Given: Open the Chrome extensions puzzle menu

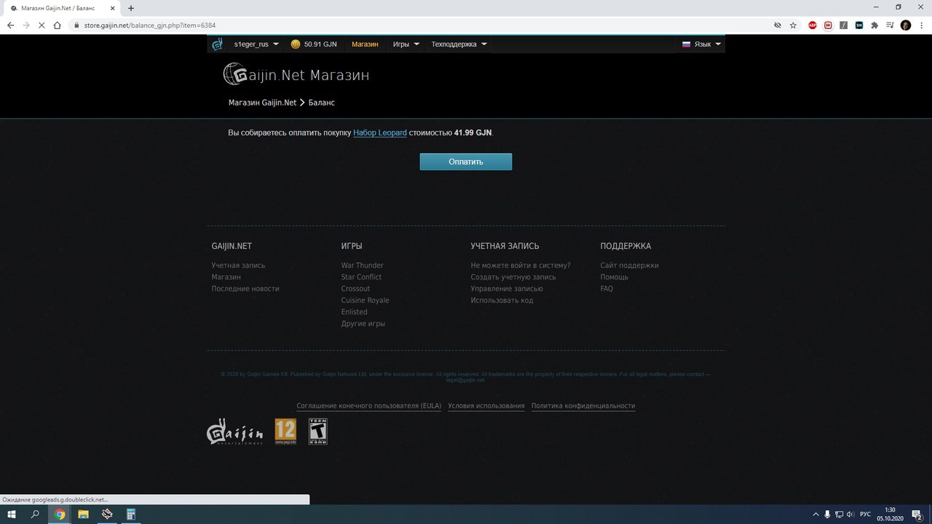Looking at the screenshot, I should [x=874, y=25].
